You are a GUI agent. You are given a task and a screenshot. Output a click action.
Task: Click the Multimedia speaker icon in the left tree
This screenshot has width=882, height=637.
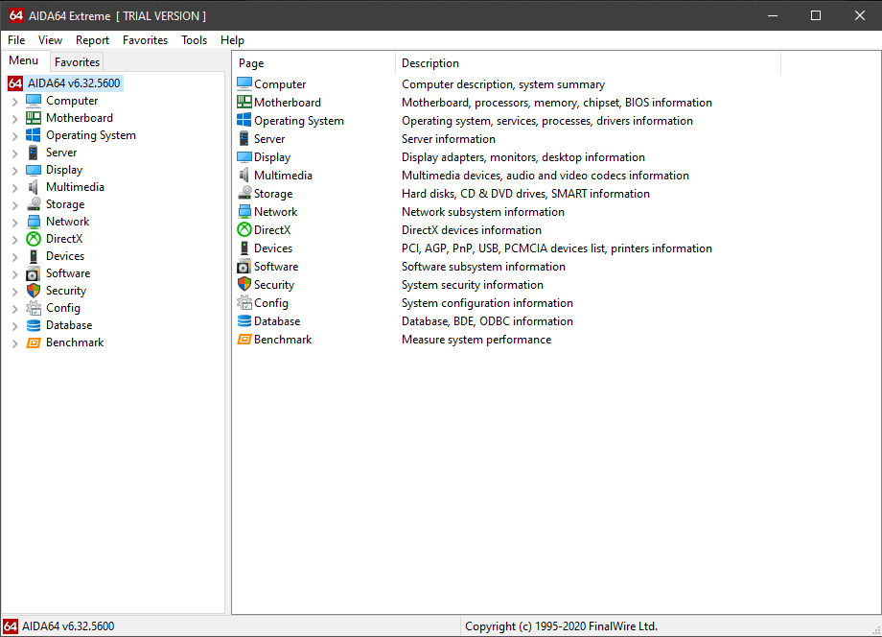34,187
